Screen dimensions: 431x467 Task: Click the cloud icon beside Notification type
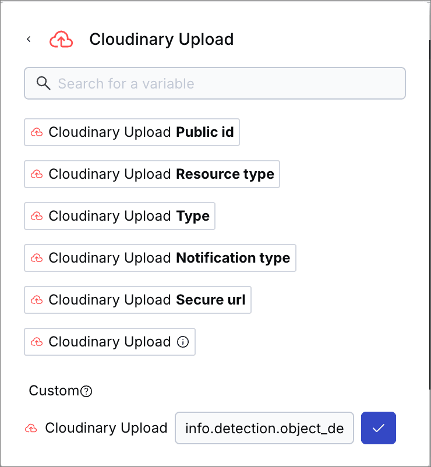click(37, 258)
